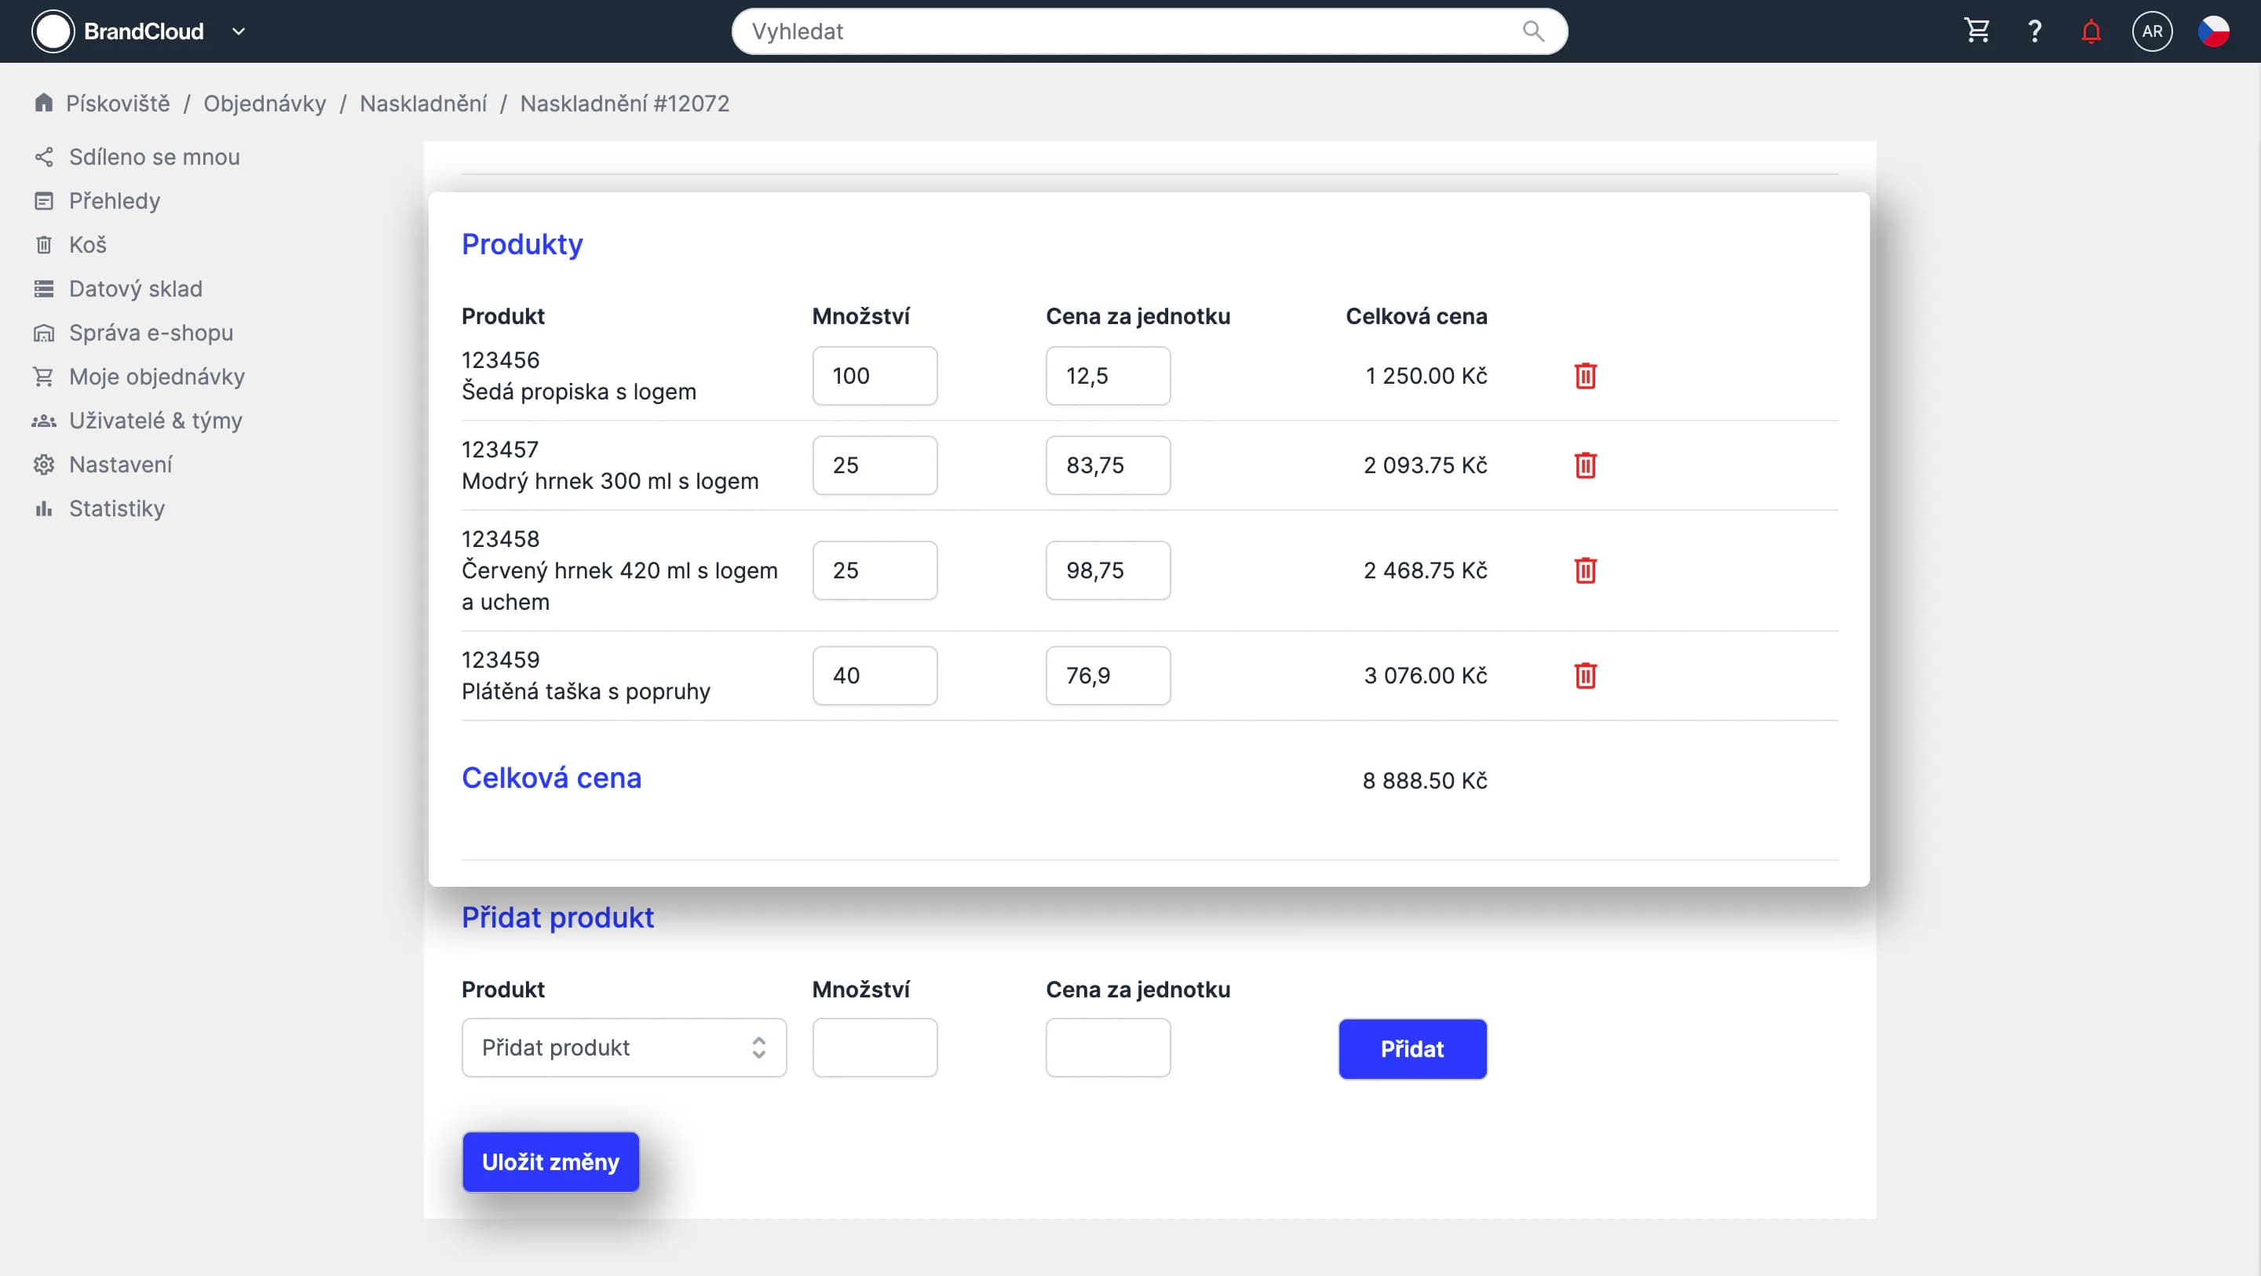Viewport: 2261px width, 1276px height.
Task: Click the Přidat button
Action: (x=1412, y=1048)
